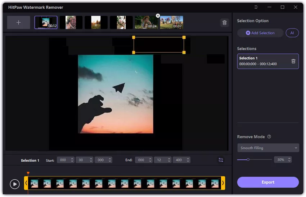This screenshot has width=306, height=197.
Task: Click the Remove Mode help question icon
Action: (x=269, y=137)
